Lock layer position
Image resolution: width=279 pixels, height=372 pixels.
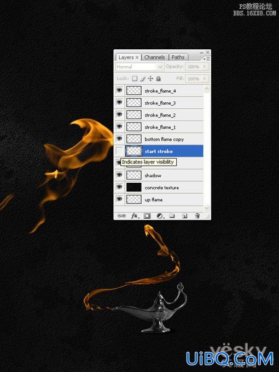coord(150,78)
